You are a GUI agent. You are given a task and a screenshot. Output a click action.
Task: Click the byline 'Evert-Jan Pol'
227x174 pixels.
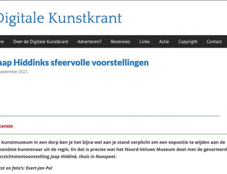(39, 168)
